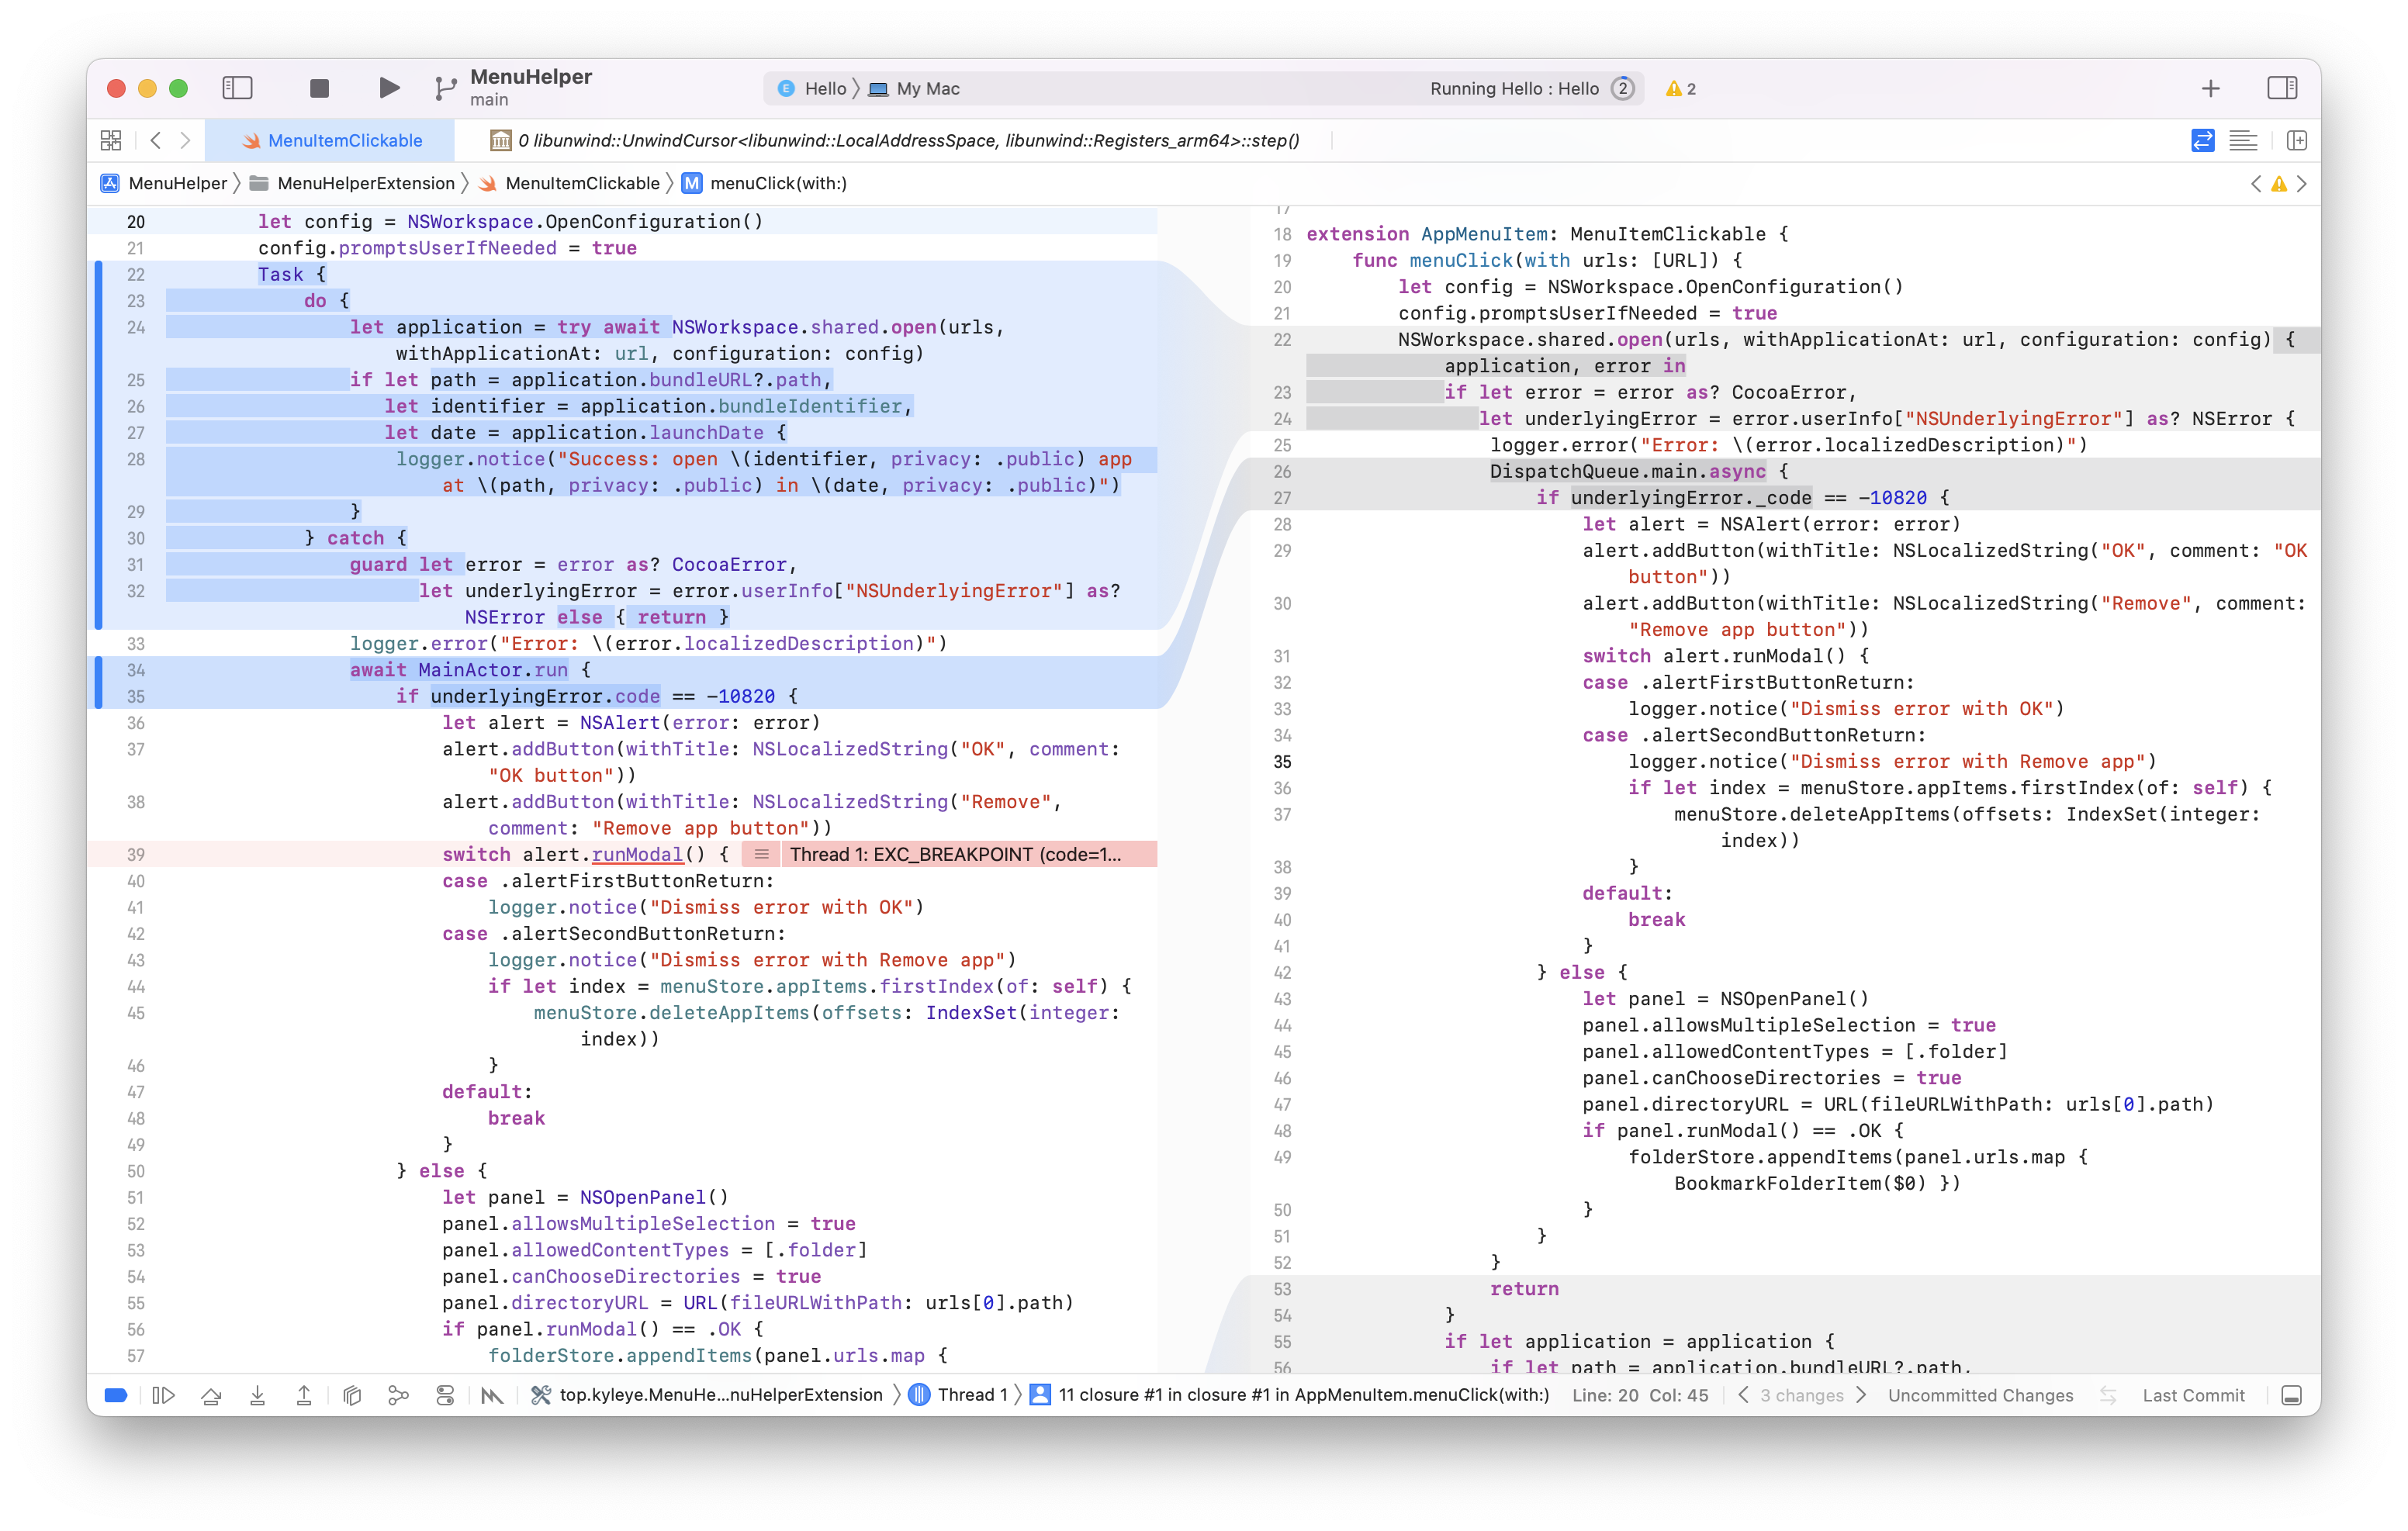Toggle breakpoints activation in debug bar

pos(116,1395)
